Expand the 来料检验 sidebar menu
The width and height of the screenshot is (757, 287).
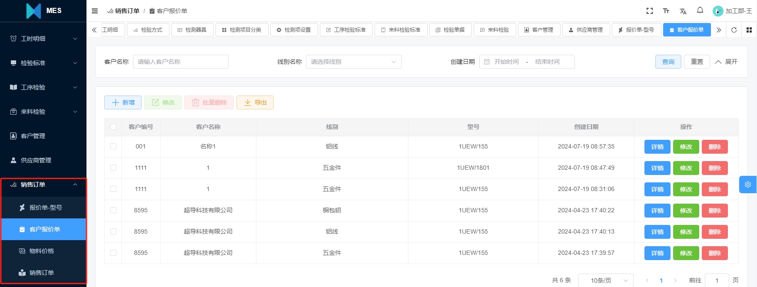tap(43, 112)
